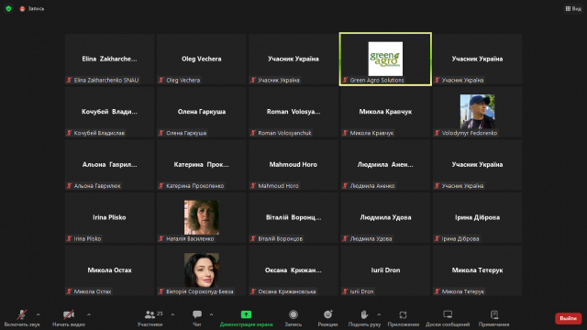
Task: Click muted mic icon of Микола Остах
Action: (x=69, y=291)
